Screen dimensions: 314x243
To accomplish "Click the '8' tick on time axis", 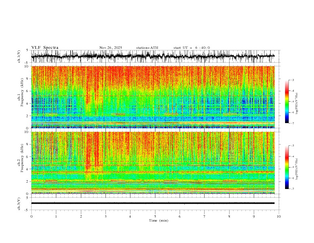I will pos(229,216).
